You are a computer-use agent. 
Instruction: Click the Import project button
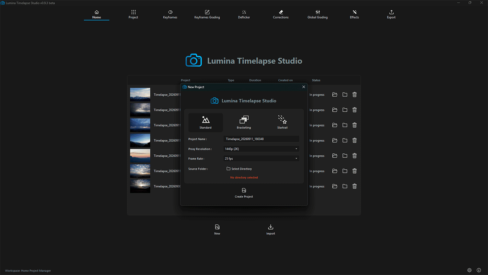coord(271,230)
